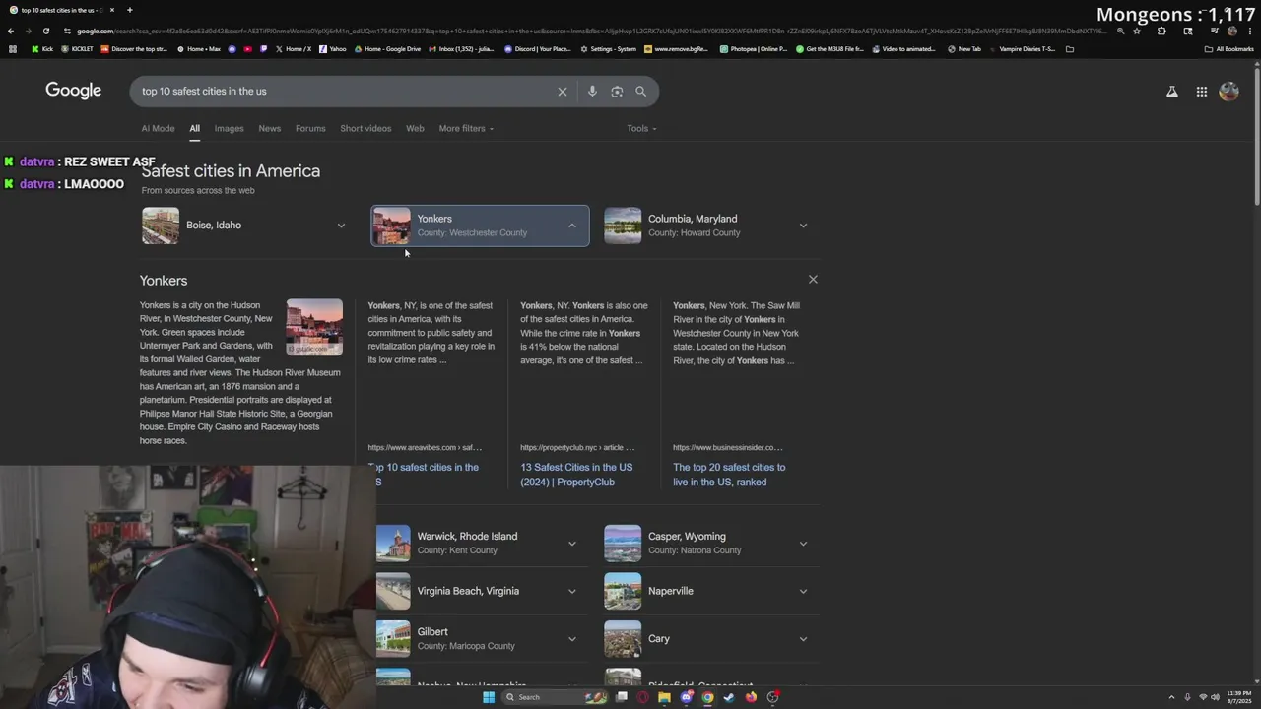Screen dimensions: 1261x709
Task: Click the Casper, Wyoming thumbnail image
Action: coord(623,544)
